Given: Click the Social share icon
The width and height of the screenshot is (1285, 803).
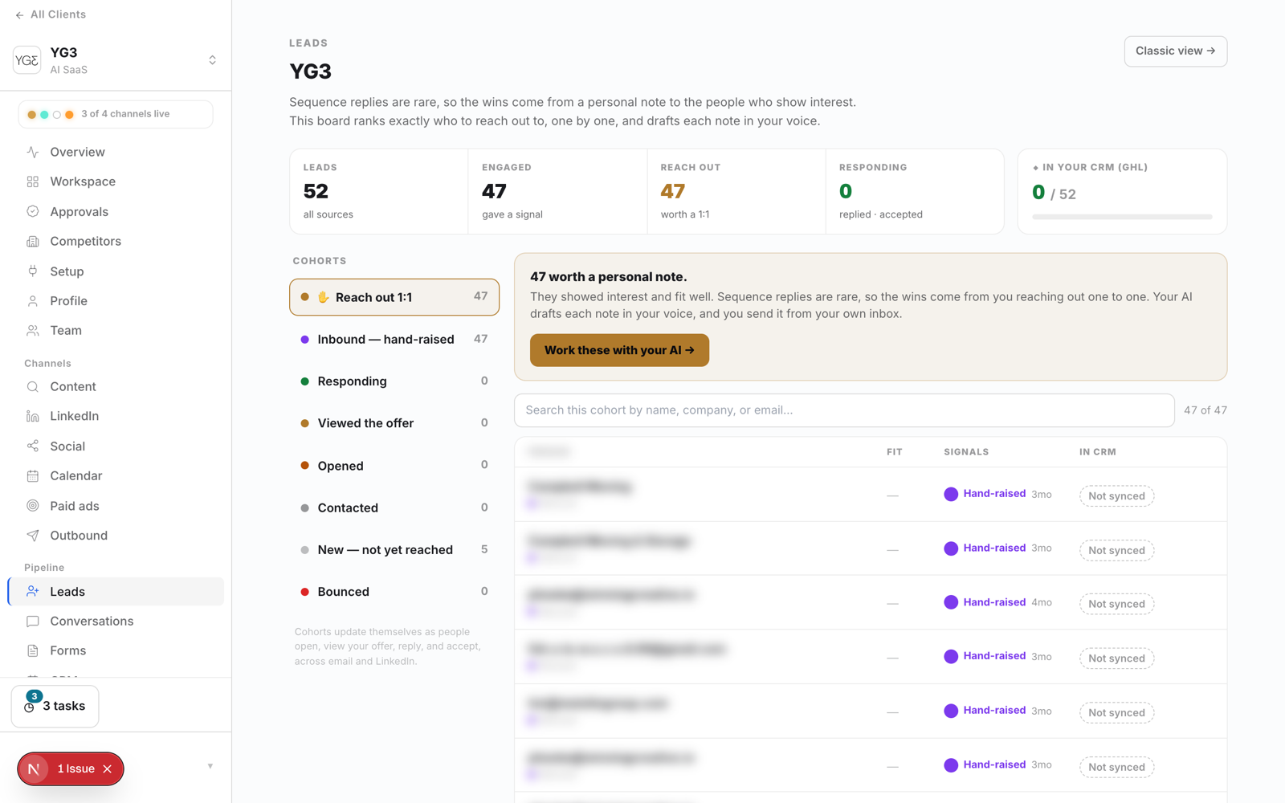Looking at the screenshot, I should (x=33, y=446).
